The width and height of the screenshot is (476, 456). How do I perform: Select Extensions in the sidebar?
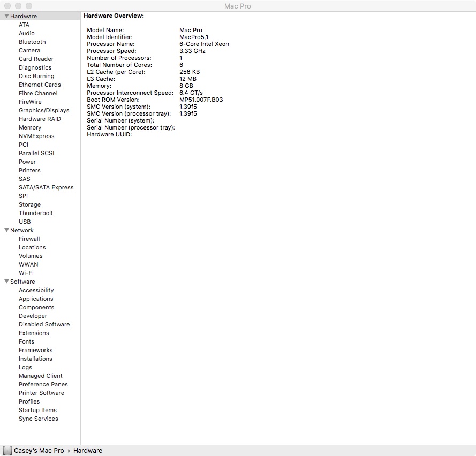34,333
